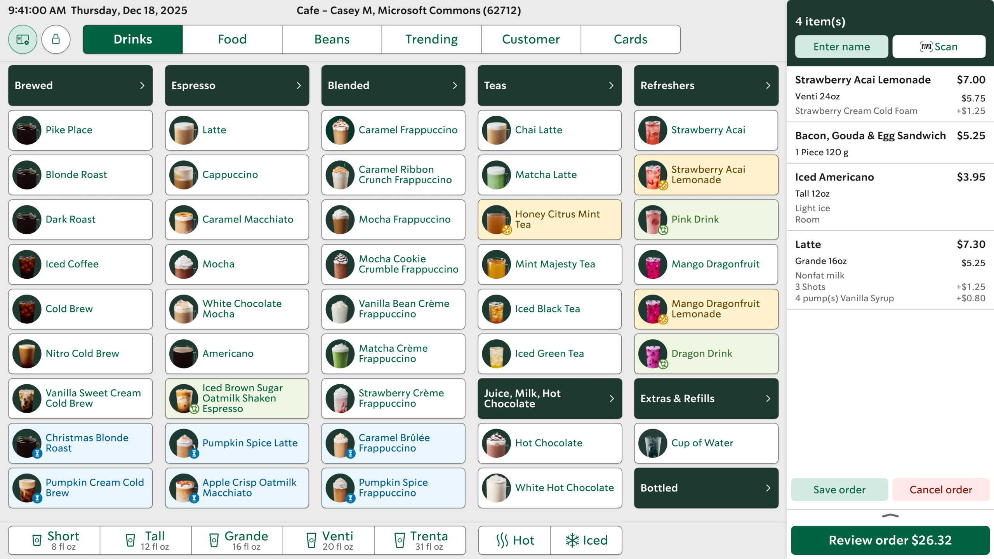Select the Latte drink image

coord(184,130)
